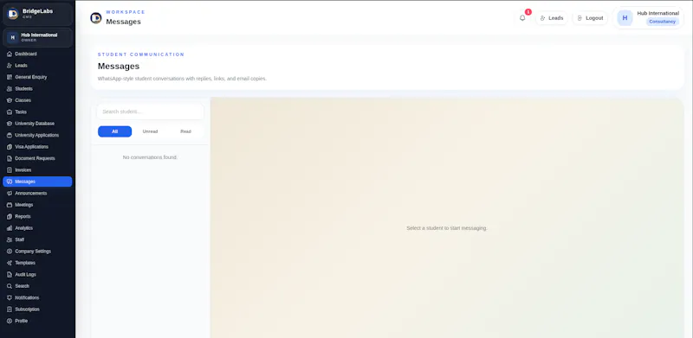Click the University Applications icon
The image size is (693, 338).
coord(10,135)
